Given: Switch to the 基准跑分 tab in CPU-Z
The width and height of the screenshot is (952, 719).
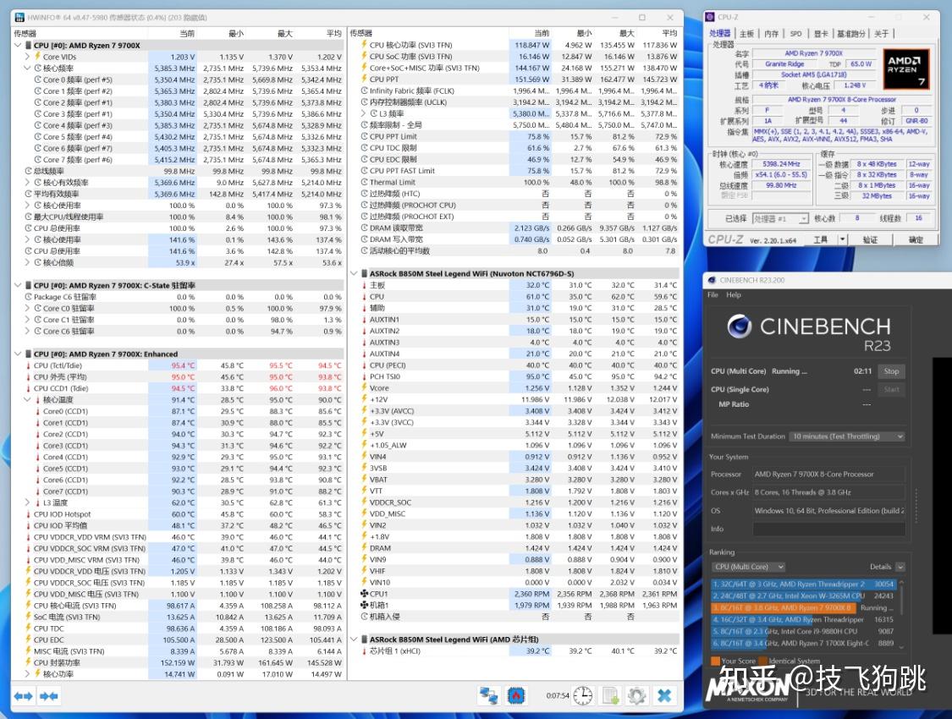Looking at the screenshot, I should pos(851,34).
